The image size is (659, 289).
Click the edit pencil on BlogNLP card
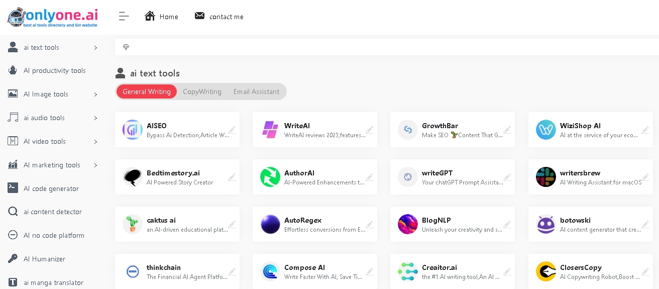[507, 224]
